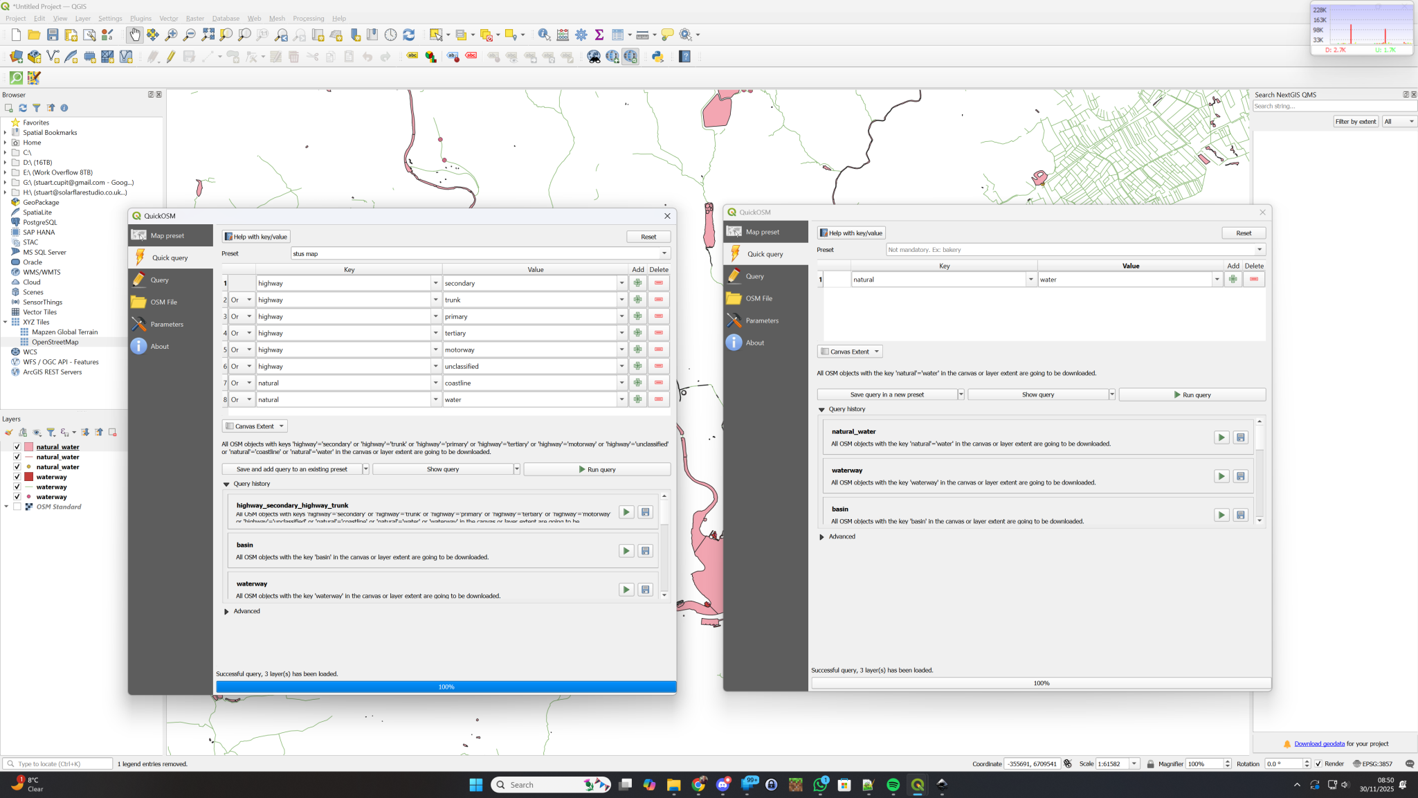Click Run query in the left QuickOSM
Screen dimensions: 1418x798
(x=597, y=469)
